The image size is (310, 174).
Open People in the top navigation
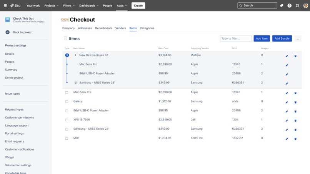[108, 5]
